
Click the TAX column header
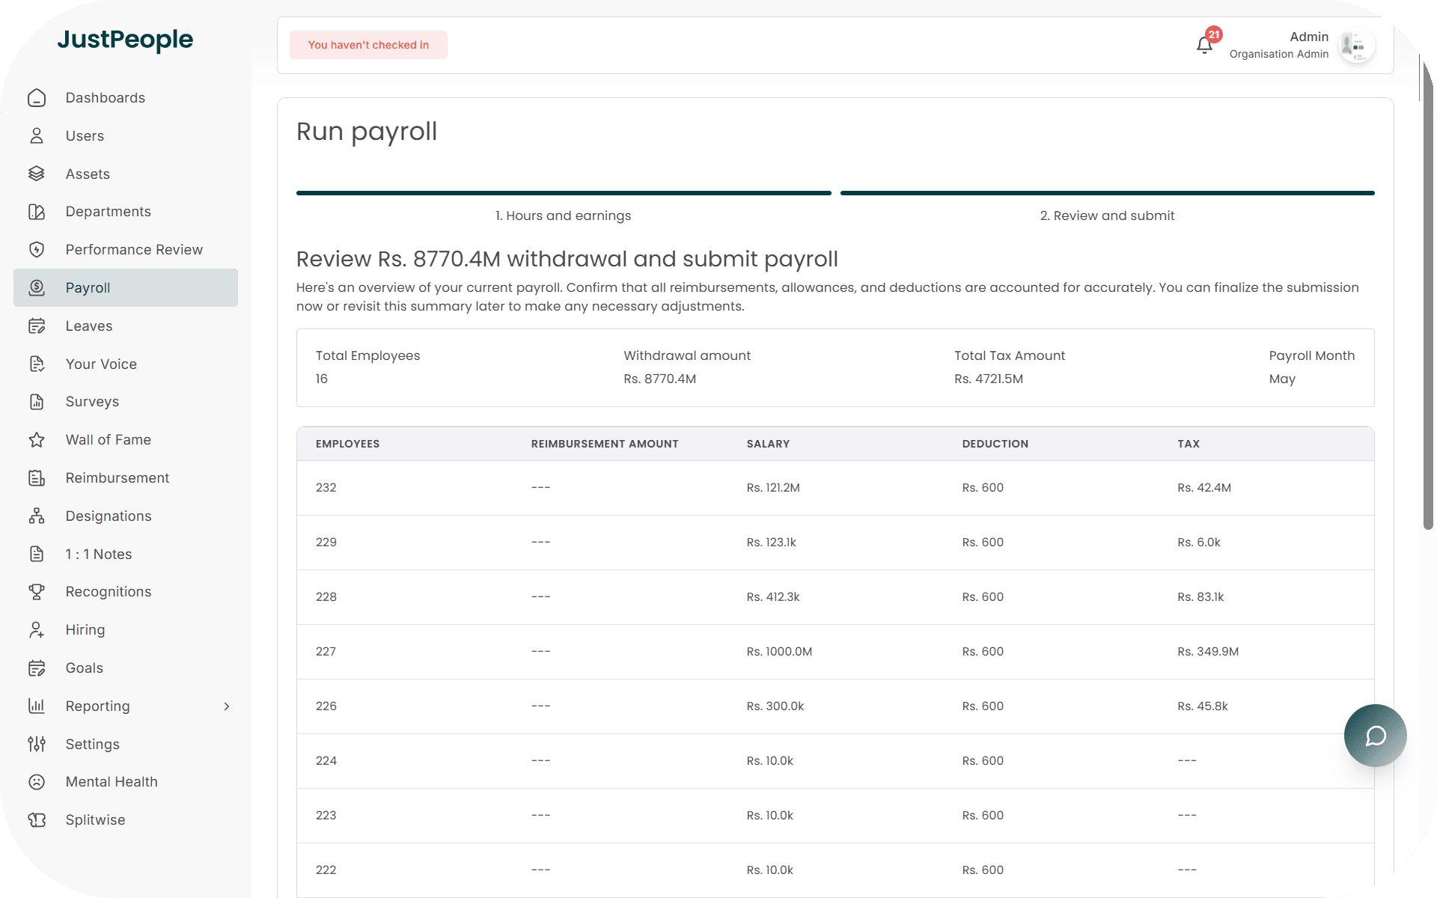pyautogui.click(x=1189, y=444)
